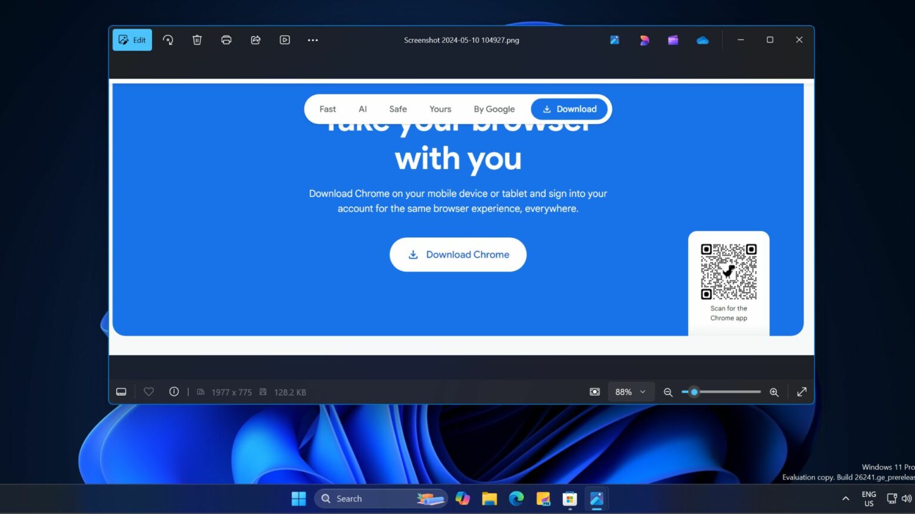Start a slideshow of the image
Screen dimensions: 915x514
click(285, 40)
